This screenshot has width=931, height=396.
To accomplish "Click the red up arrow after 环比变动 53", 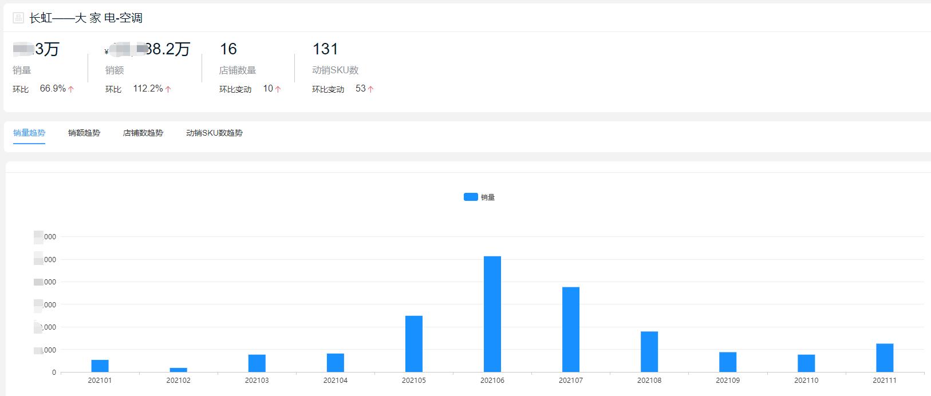I will [370, 89].
